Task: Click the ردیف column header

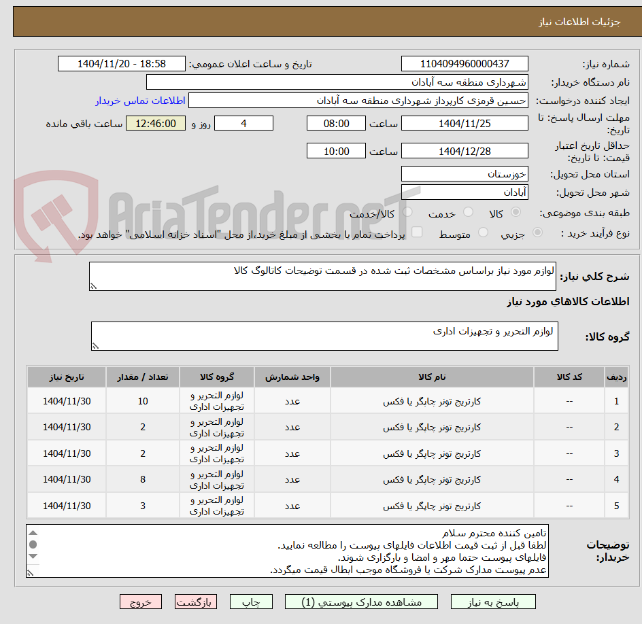Action: [616, 377]
